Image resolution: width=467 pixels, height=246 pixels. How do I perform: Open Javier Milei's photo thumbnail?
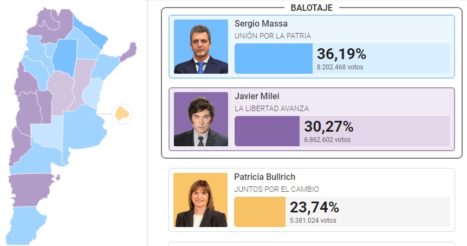(x=201, y=119)
